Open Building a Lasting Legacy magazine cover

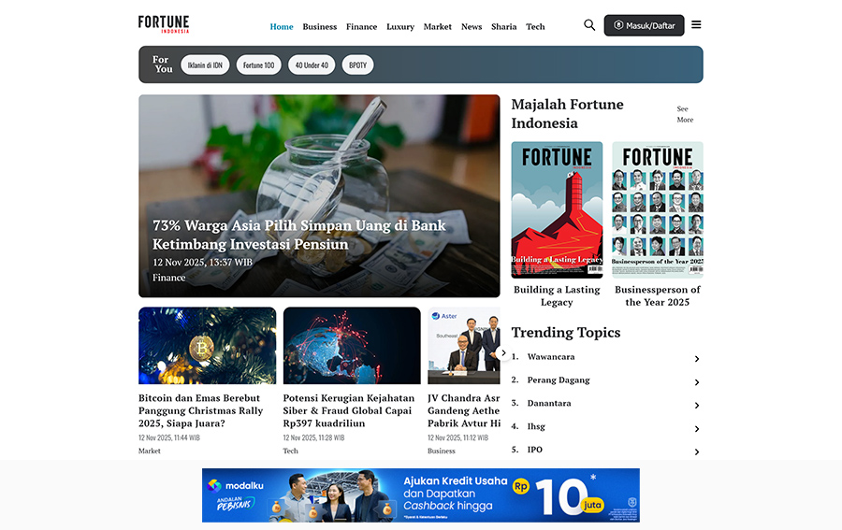coord(557,209)
